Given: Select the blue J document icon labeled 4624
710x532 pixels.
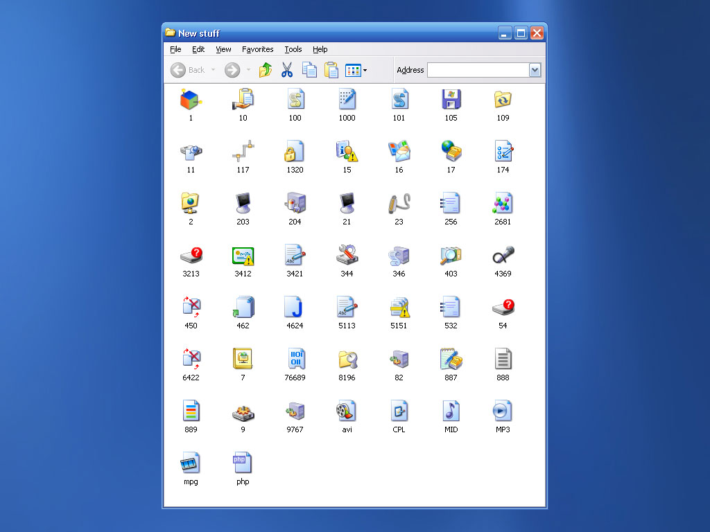Looking at the screenshot, I should point(294,307).
